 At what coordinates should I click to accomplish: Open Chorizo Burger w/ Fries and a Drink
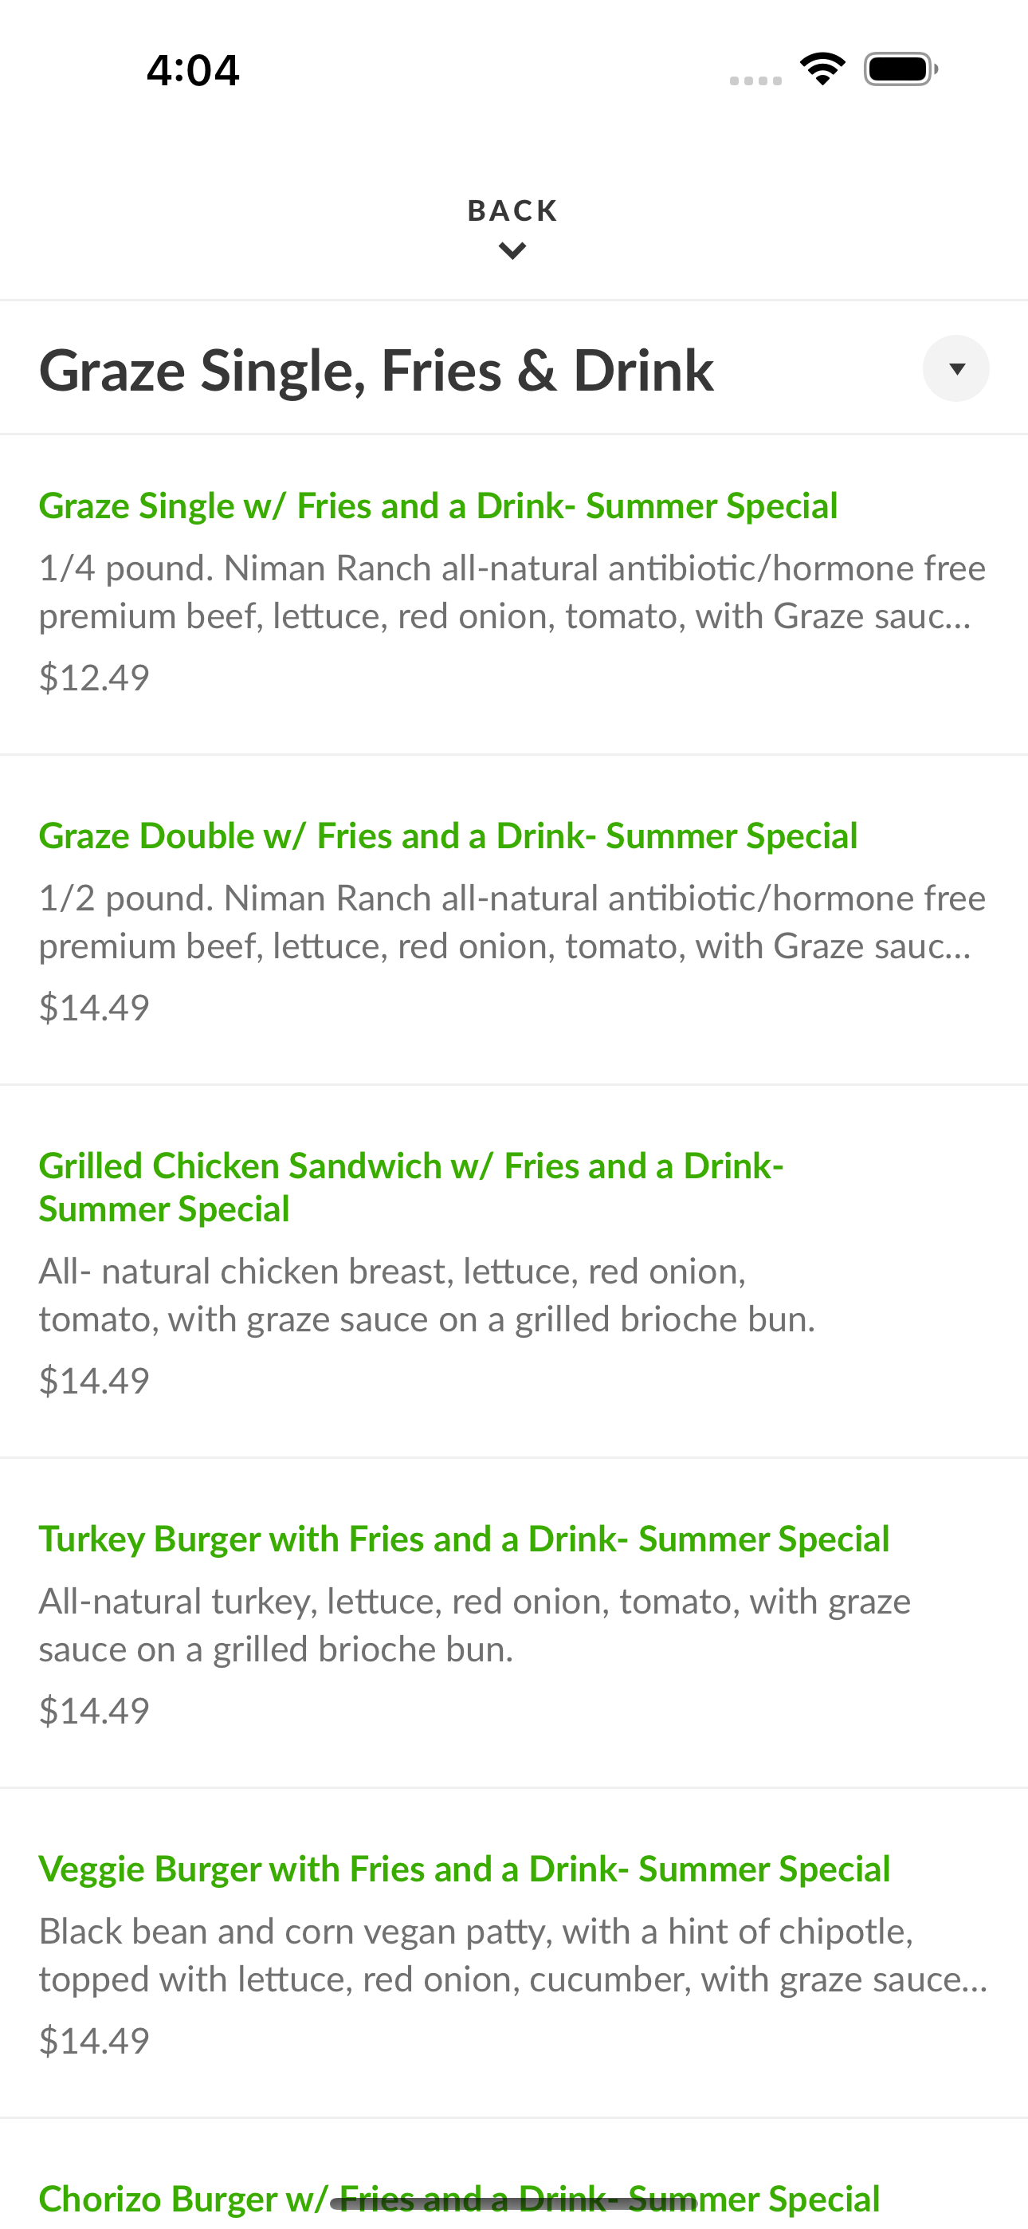(x=460, y=2199)
